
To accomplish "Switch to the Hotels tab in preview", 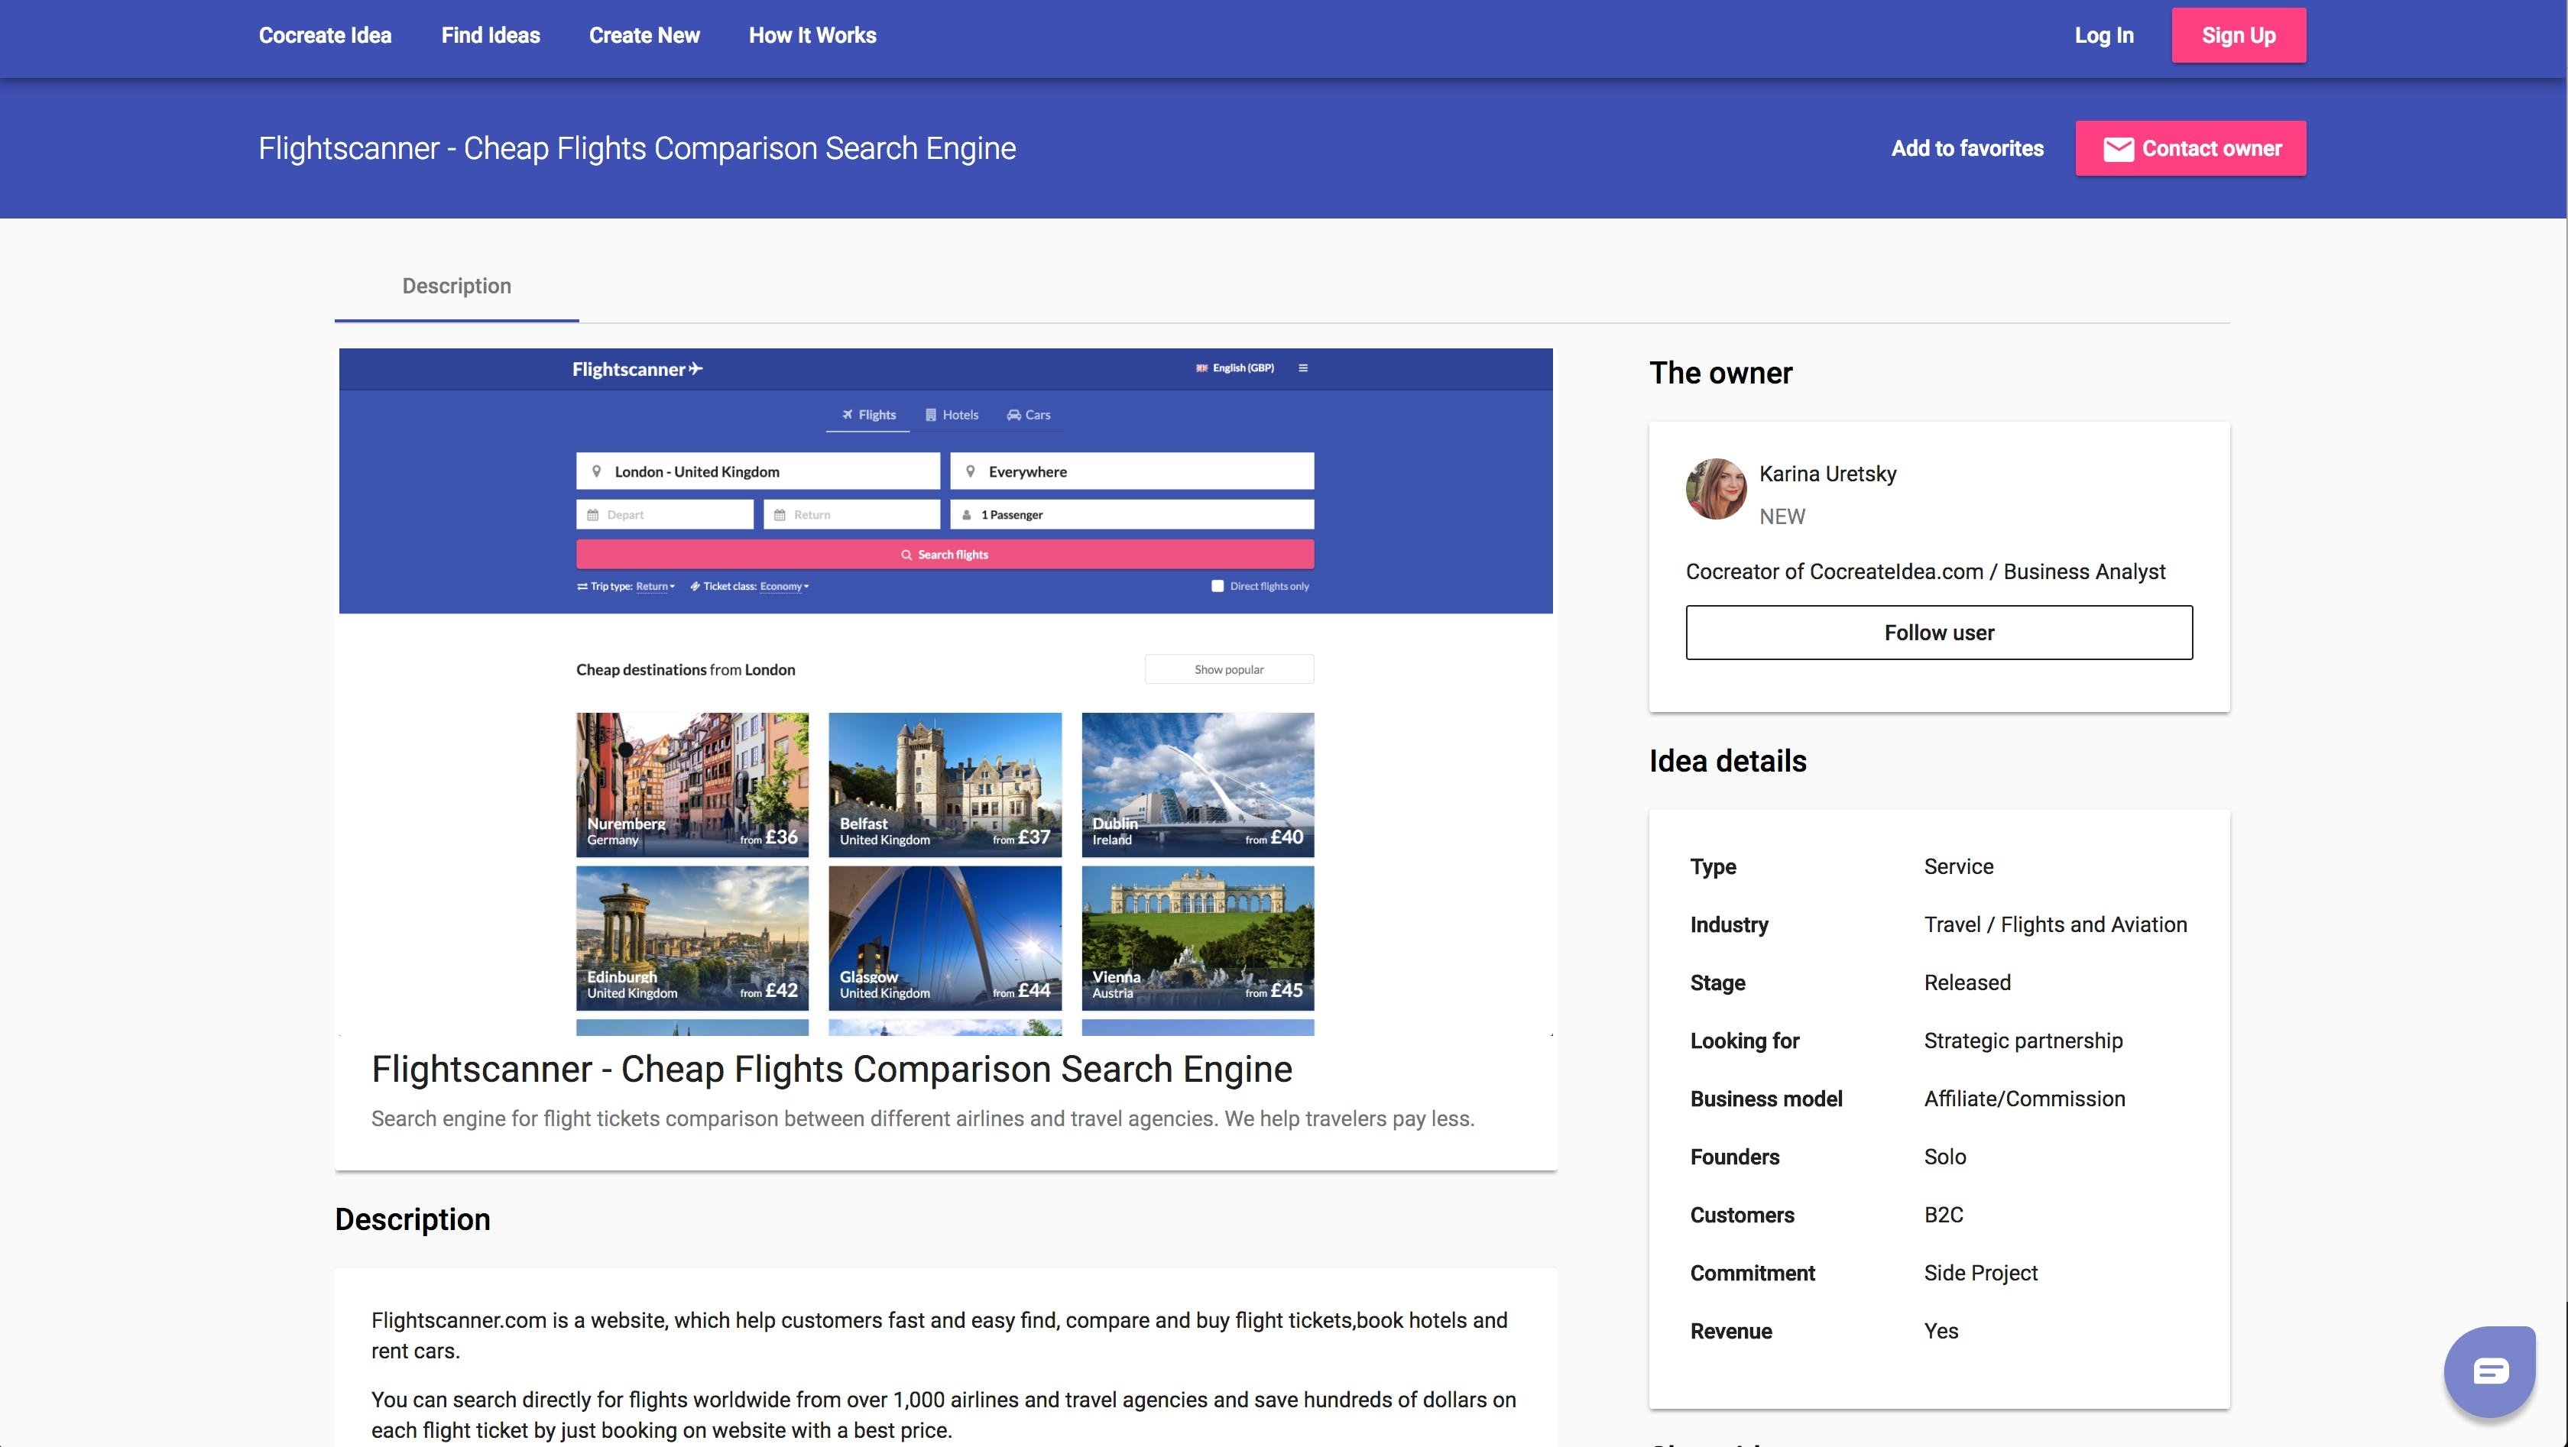I will (952, 415).
